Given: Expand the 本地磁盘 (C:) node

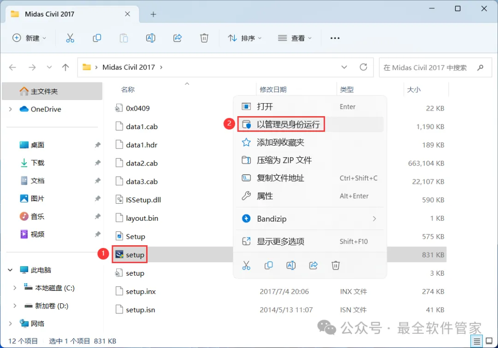Looking at the screenshot, I should pyautogui.click(x=15, y=288).
